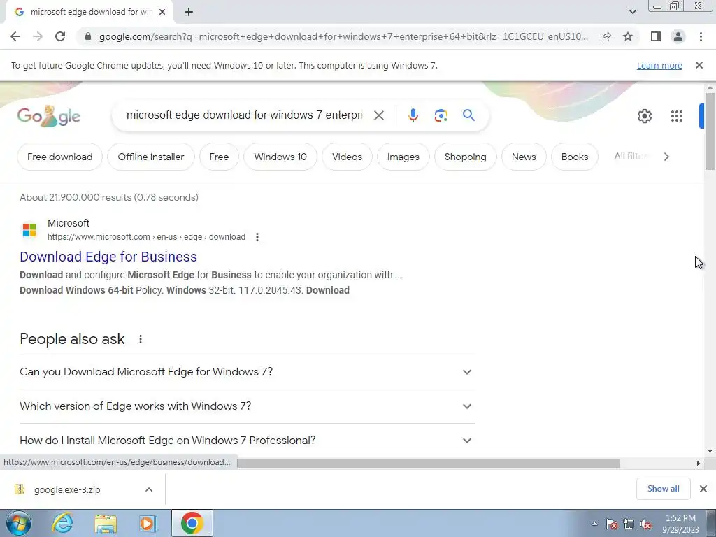Image resolution: width=716 pixels, height=537 pixels.
Task: Switch to News results
Action: tap(524, 157)
